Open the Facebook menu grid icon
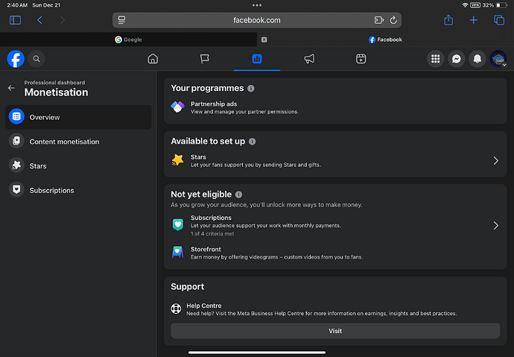The image size is (514, 357). point(436,59)
